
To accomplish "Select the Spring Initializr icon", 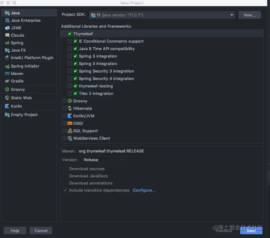I will point(7,66).
